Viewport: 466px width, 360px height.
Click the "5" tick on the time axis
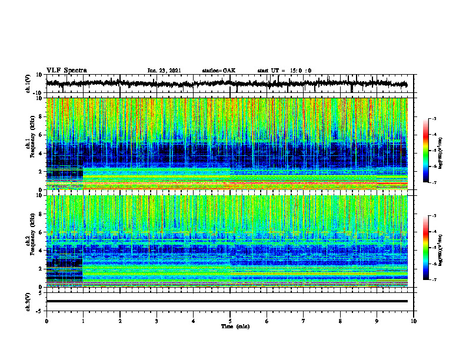click(x=230, y=321)
